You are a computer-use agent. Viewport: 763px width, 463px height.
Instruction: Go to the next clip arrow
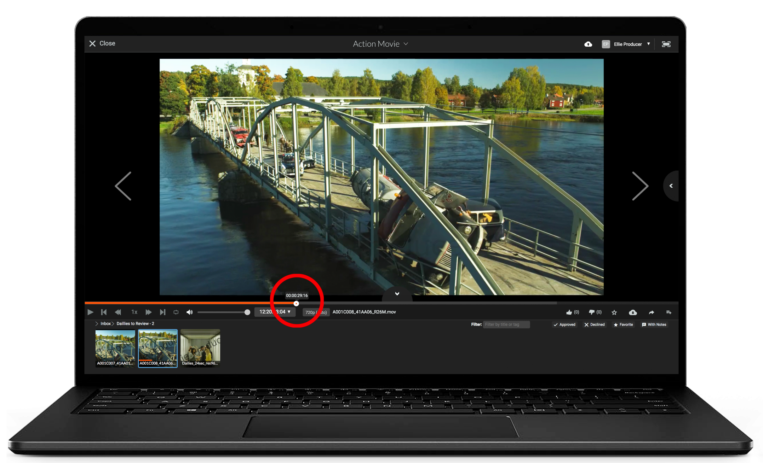pos(640,186)
